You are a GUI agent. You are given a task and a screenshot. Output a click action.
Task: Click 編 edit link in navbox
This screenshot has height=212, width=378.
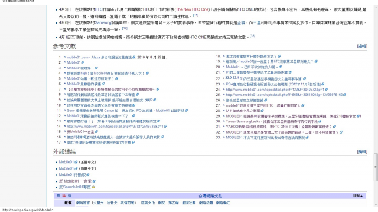pyautogui.click(x=69, y=196)
